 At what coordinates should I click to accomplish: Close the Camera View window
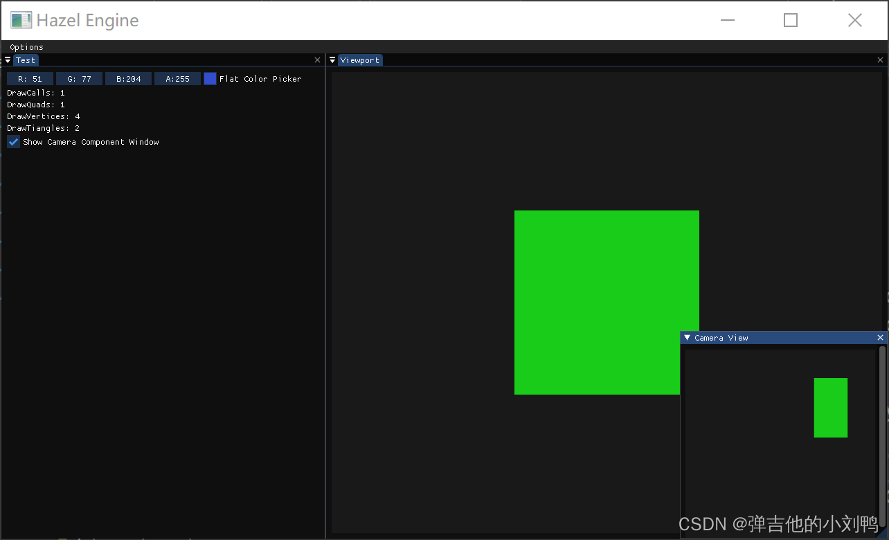(x=881, y=338)
